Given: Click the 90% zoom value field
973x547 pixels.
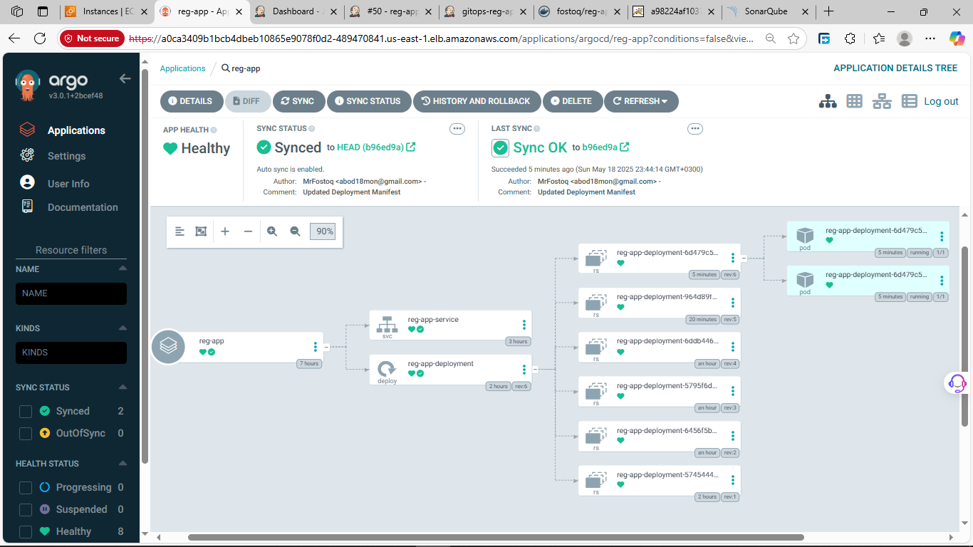Looking at the screenshot, I should point(323,231).
